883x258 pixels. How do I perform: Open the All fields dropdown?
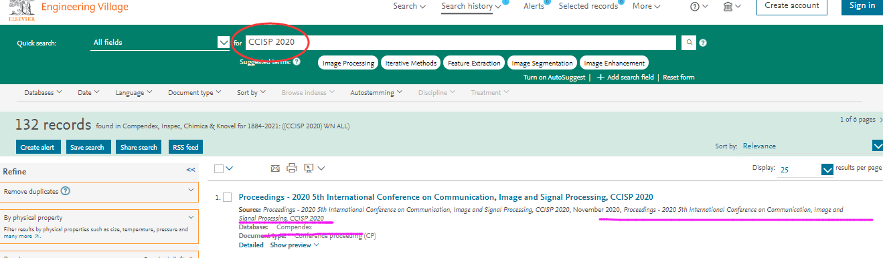coord(160,43)
